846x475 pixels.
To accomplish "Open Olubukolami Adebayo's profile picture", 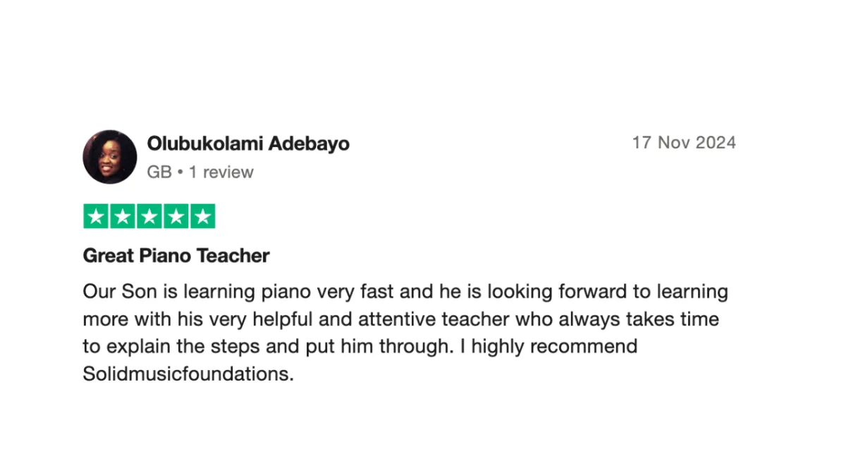I will coord(110,157).
